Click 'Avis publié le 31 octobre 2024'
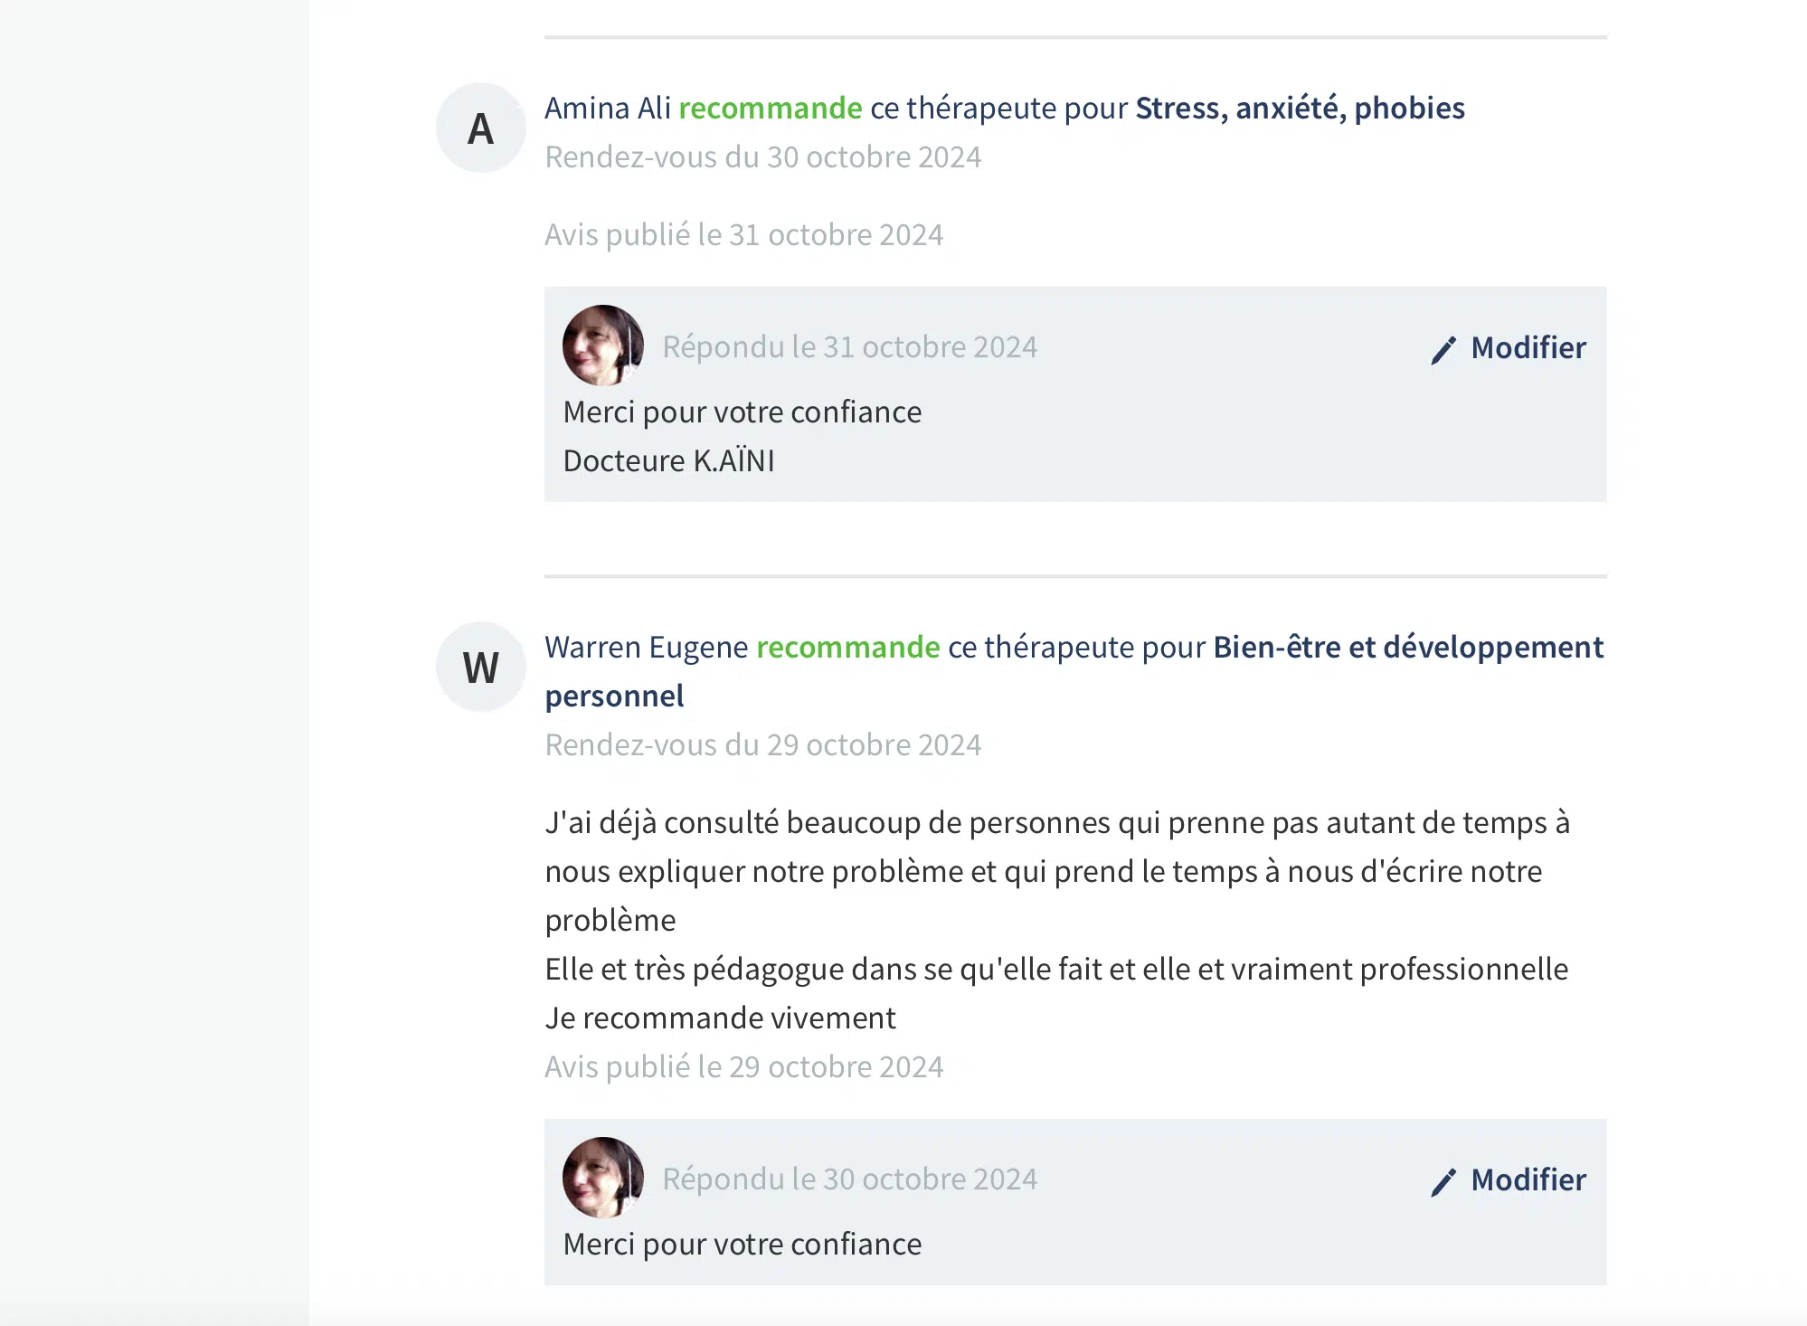1807x1326 pixels. coord(743,235)
